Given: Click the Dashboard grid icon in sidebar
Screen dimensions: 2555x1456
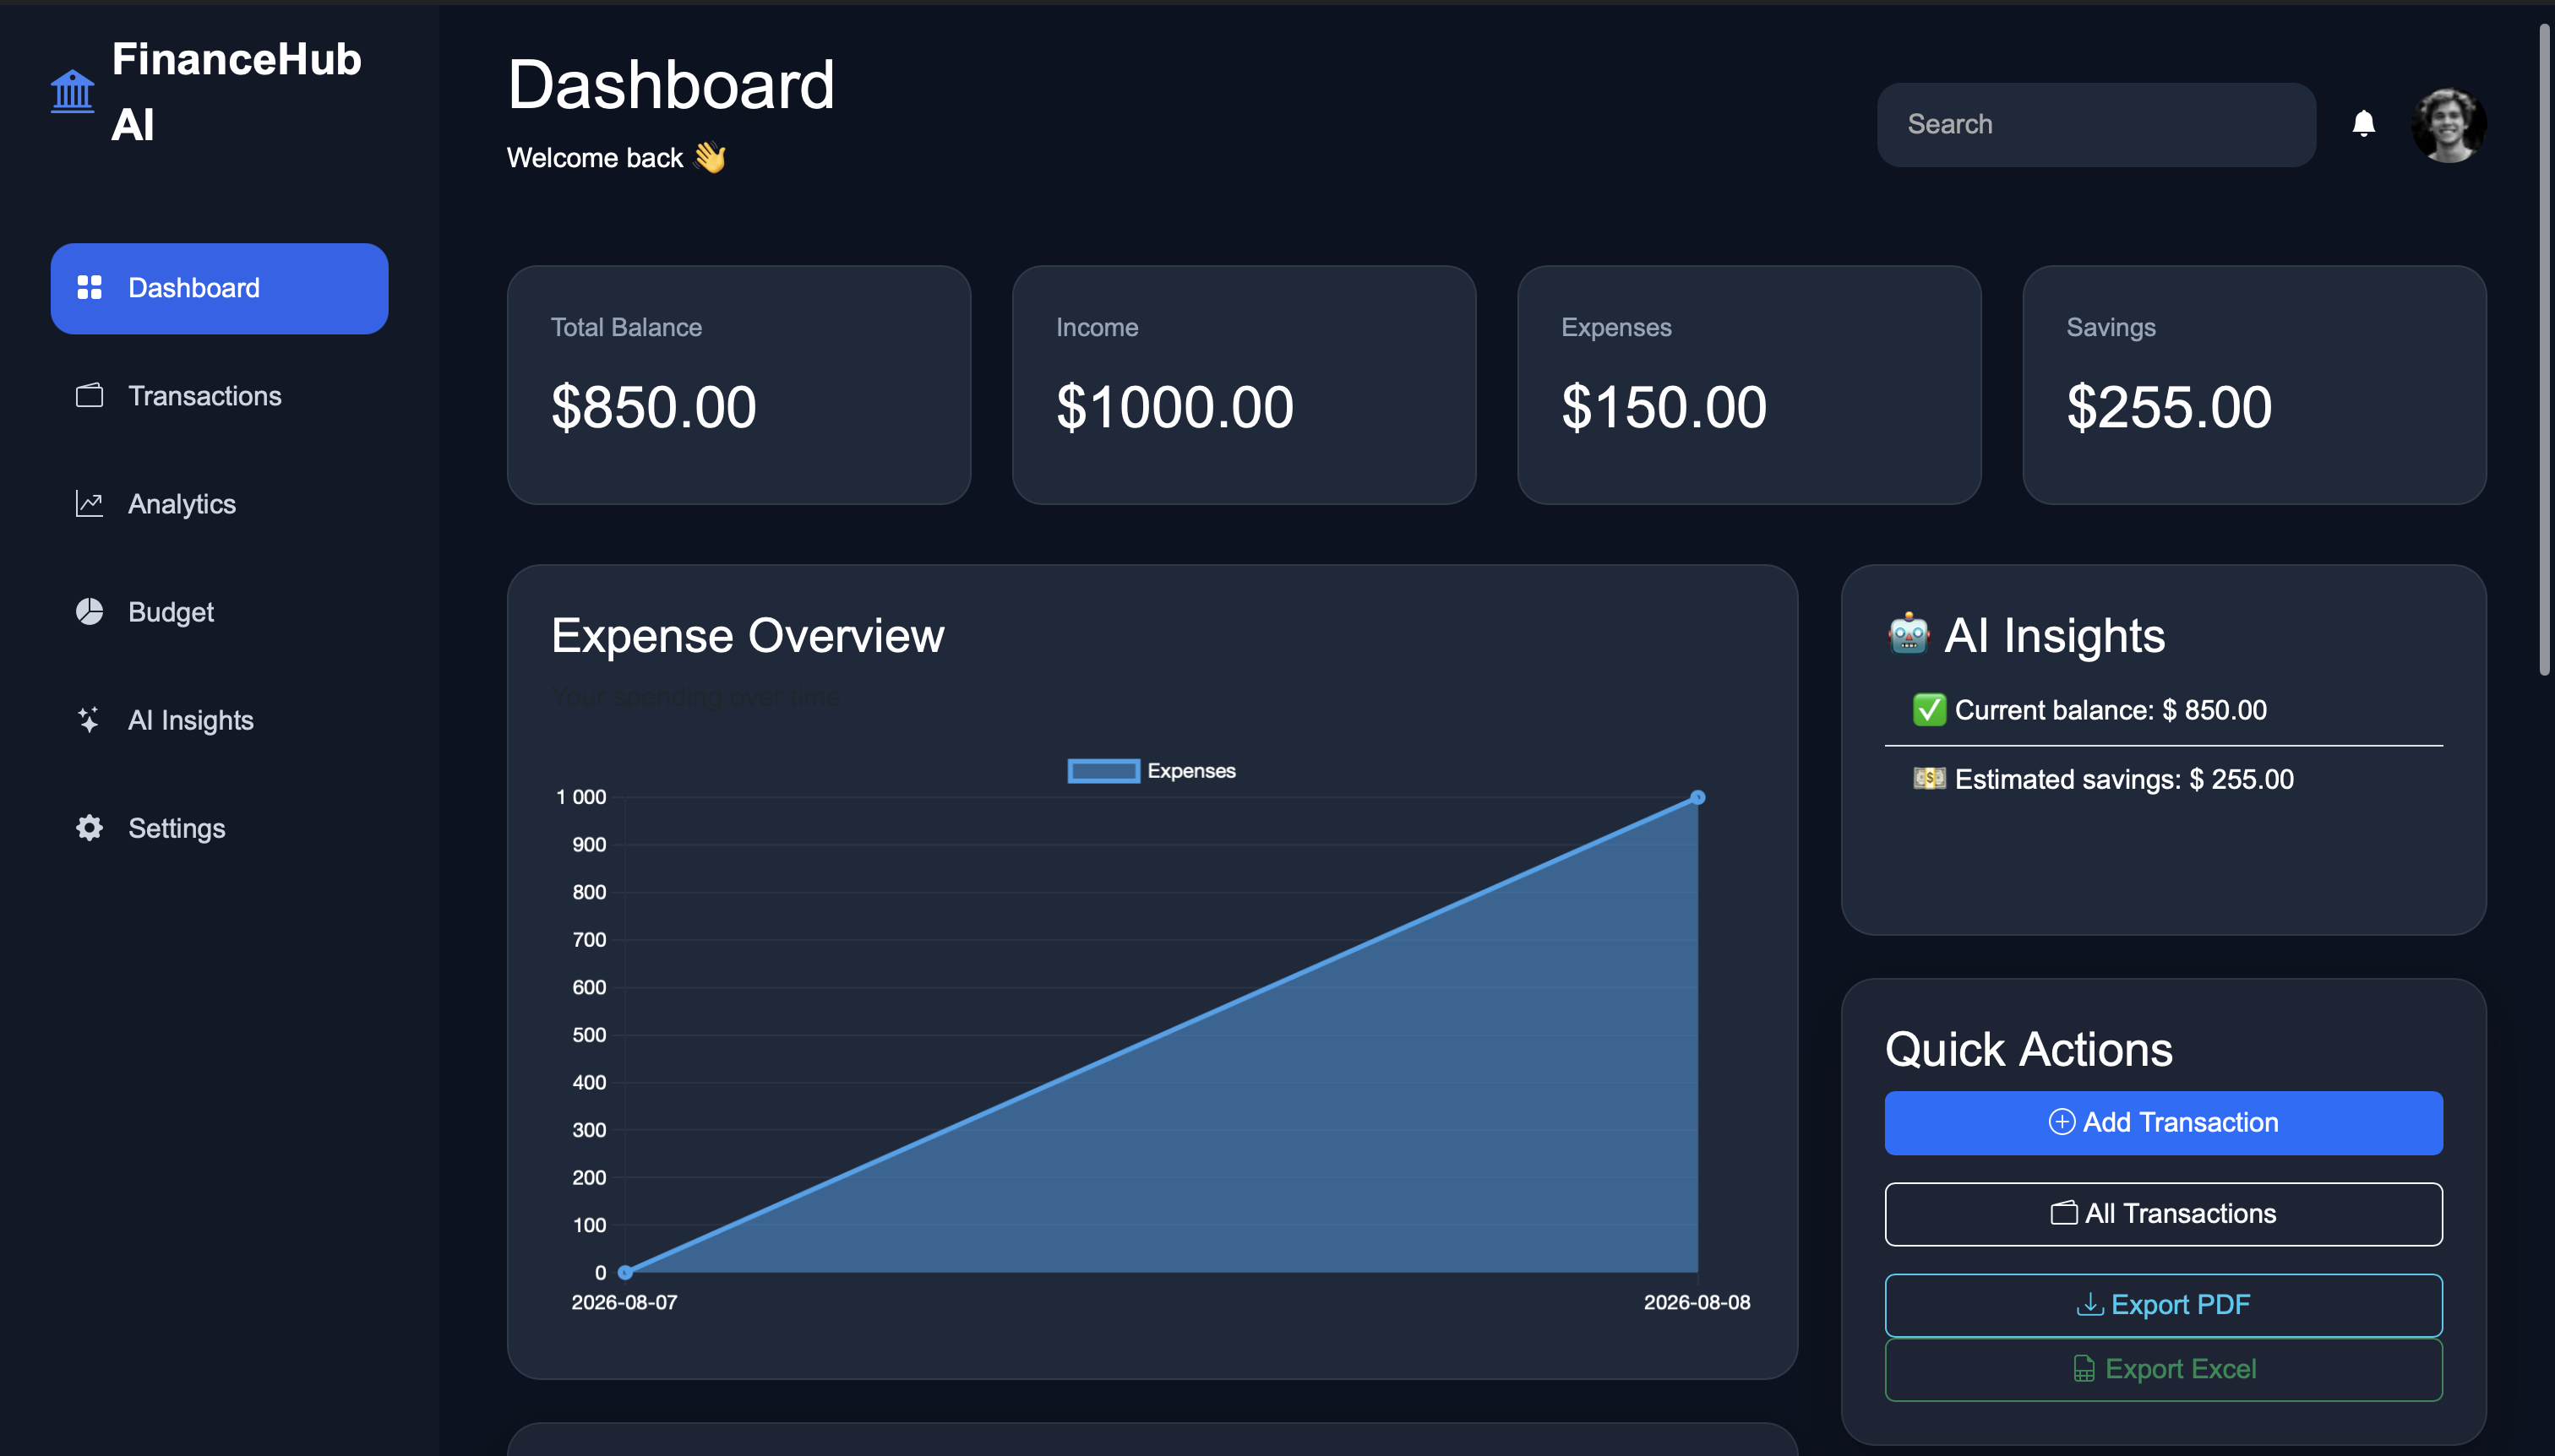Looking at the screenshot, I should (x=90, y=288).
